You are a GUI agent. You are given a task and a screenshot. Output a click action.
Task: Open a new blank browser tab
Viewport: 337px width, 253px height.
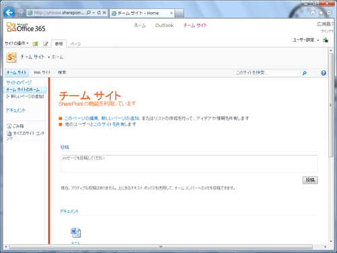click(x=179, y=13)
